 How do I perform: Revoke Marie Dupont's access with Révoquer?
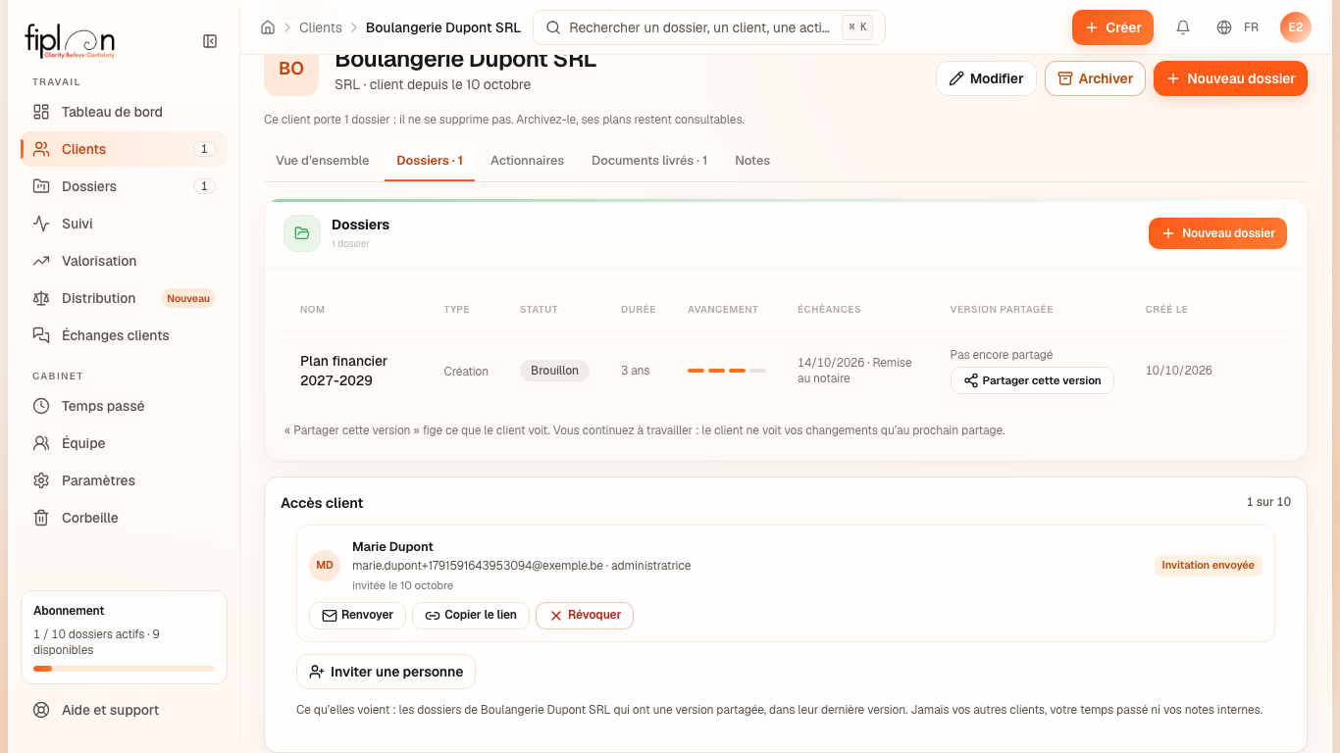(x=585, y=616)
